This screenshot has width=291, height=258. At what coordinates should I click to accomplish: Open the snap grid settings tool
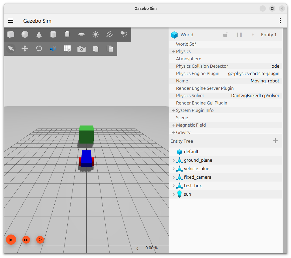67,49
